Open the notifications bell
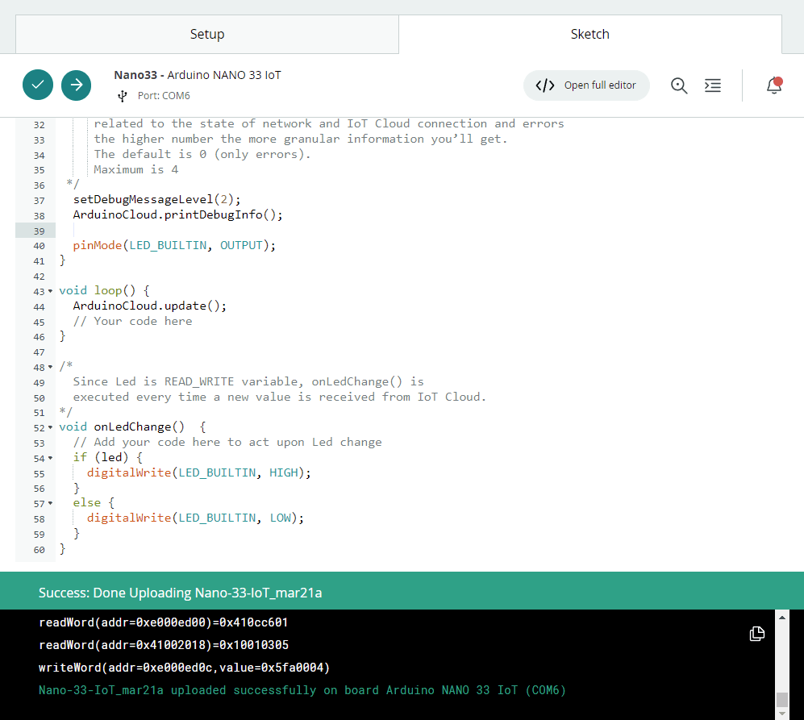 (774, 85)
